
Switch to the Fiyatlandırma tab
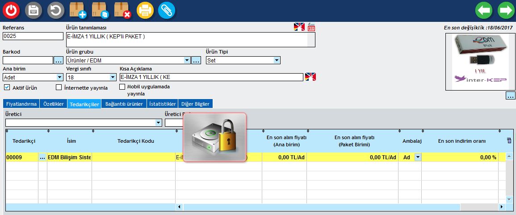pos(21,104)
